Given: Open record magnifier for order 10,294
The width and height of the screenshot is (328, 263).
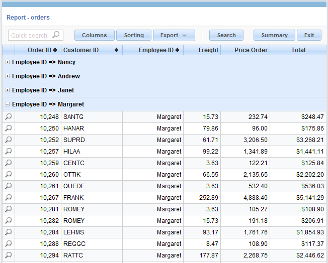Looking at the screenshot, I should (x=9, y=255).
